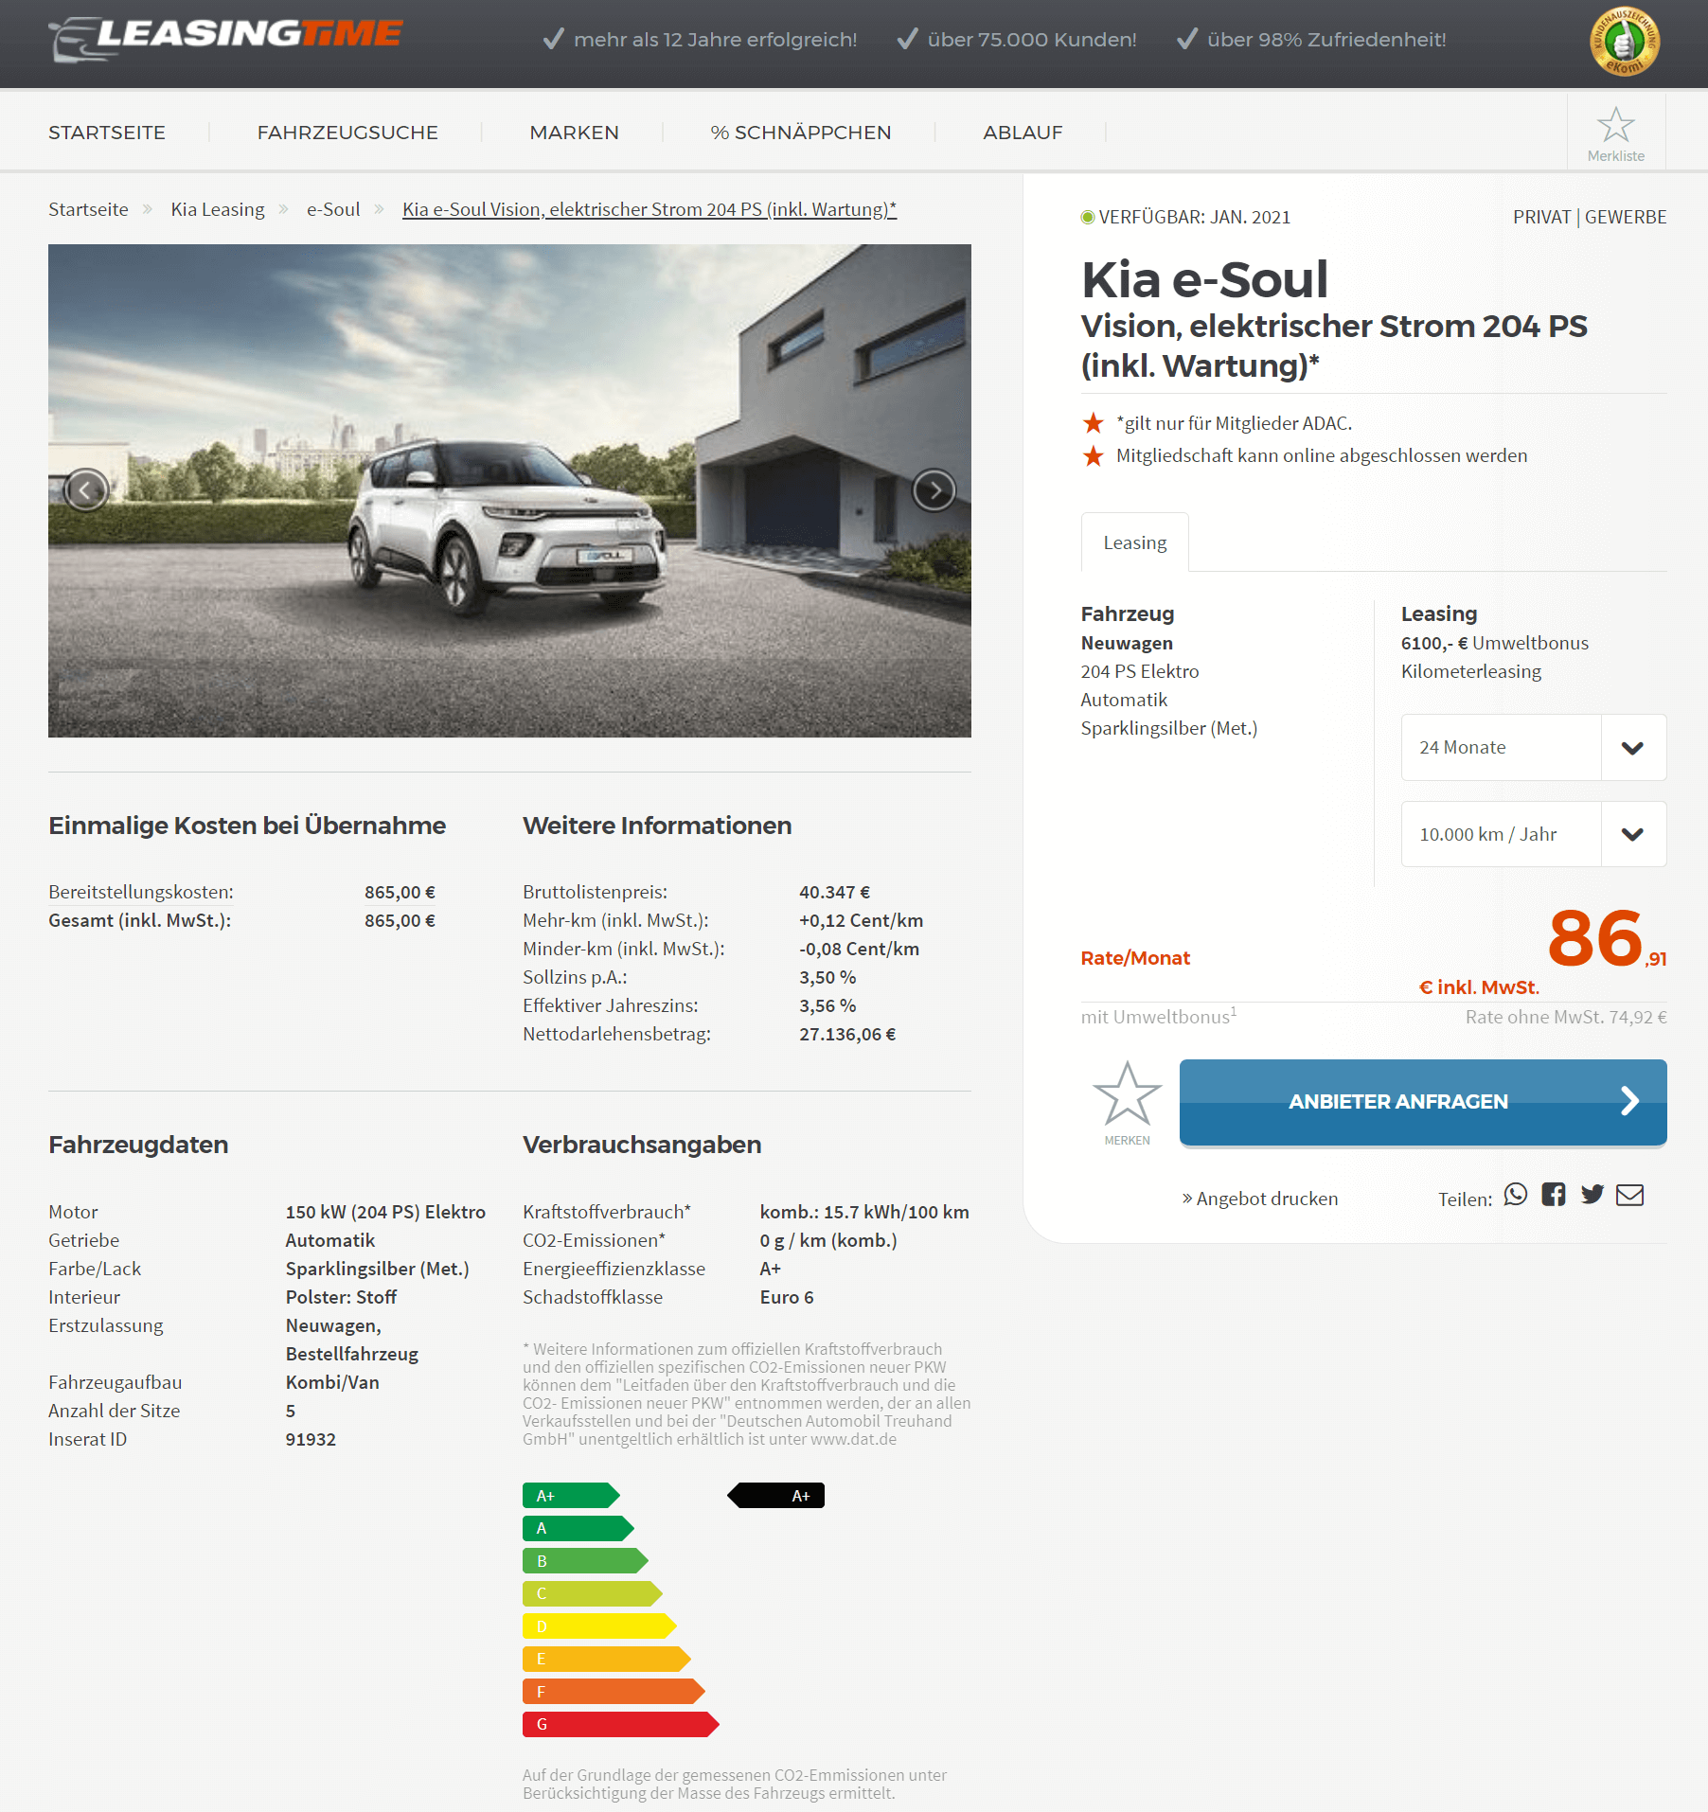1708x1812 pixels.
Task: Click the black A+ efficiency marker
Action: (x=776, y=1496)
